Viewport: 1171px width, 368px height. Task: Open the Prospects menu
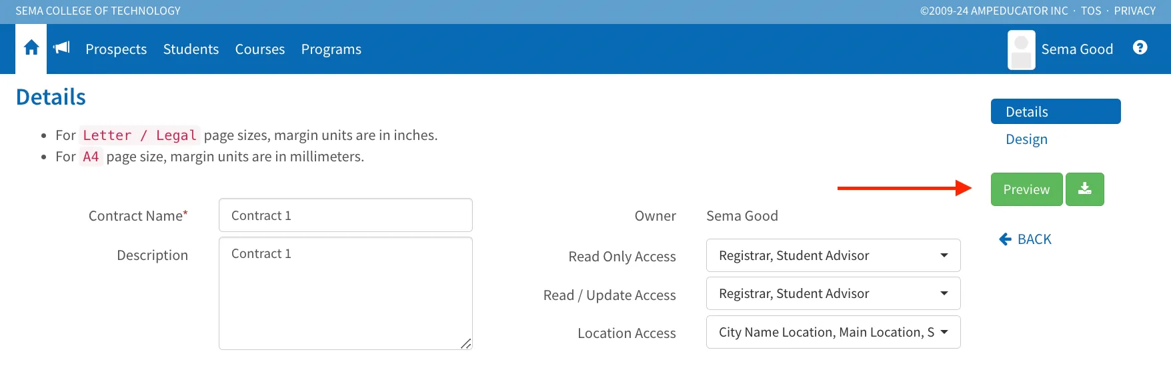[x=116, y=49]
